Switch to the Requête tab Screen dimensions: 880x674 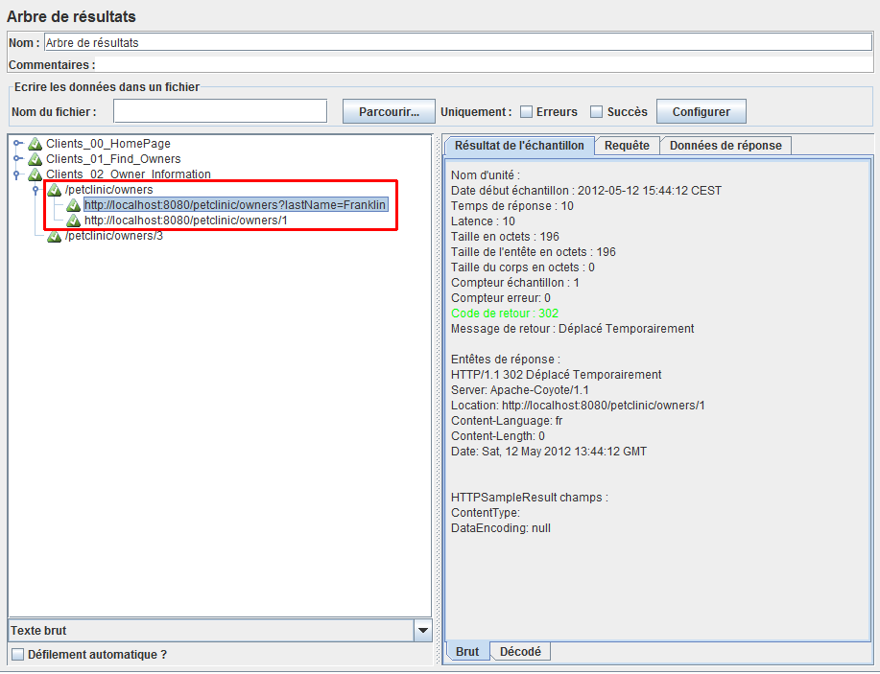click(627, 146)
